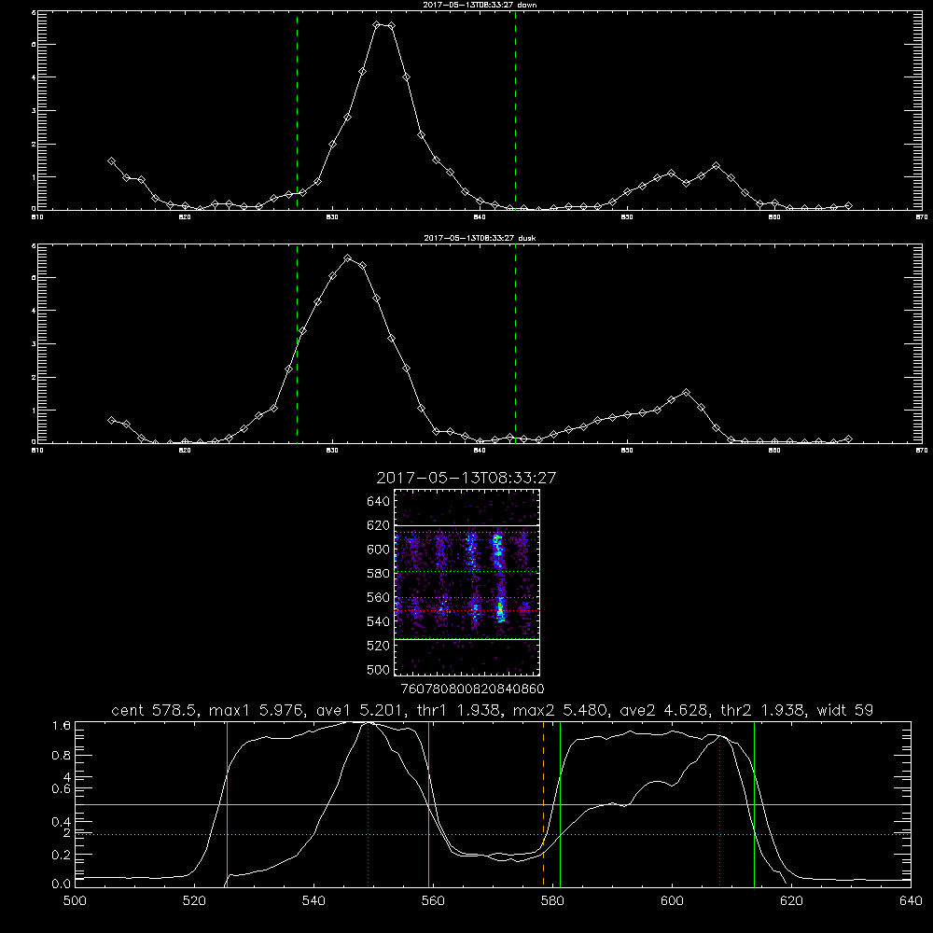Click the green dashed line near 828 in dusk plot
The width and height of the screenshot is (933, 933).
(297, 343)
